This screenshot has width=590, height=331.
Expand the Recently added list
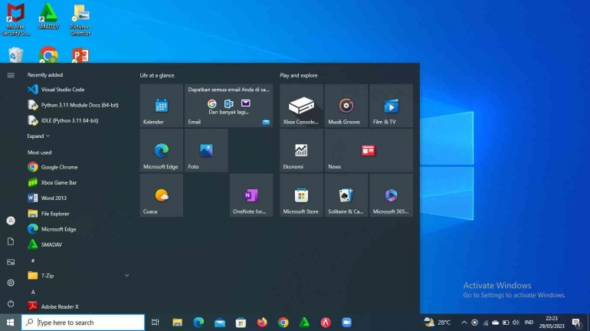coord(38,136)
